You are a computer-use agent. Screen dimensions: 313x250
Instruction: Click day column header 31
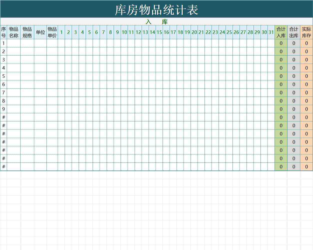[271, 32]
